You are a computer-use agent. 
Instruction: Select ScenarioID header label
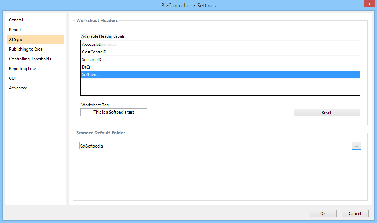220,60
